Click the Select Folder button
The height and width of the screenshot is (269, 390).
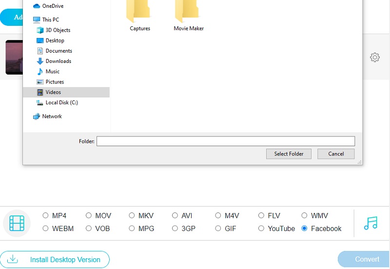click(x=289, y=154)
